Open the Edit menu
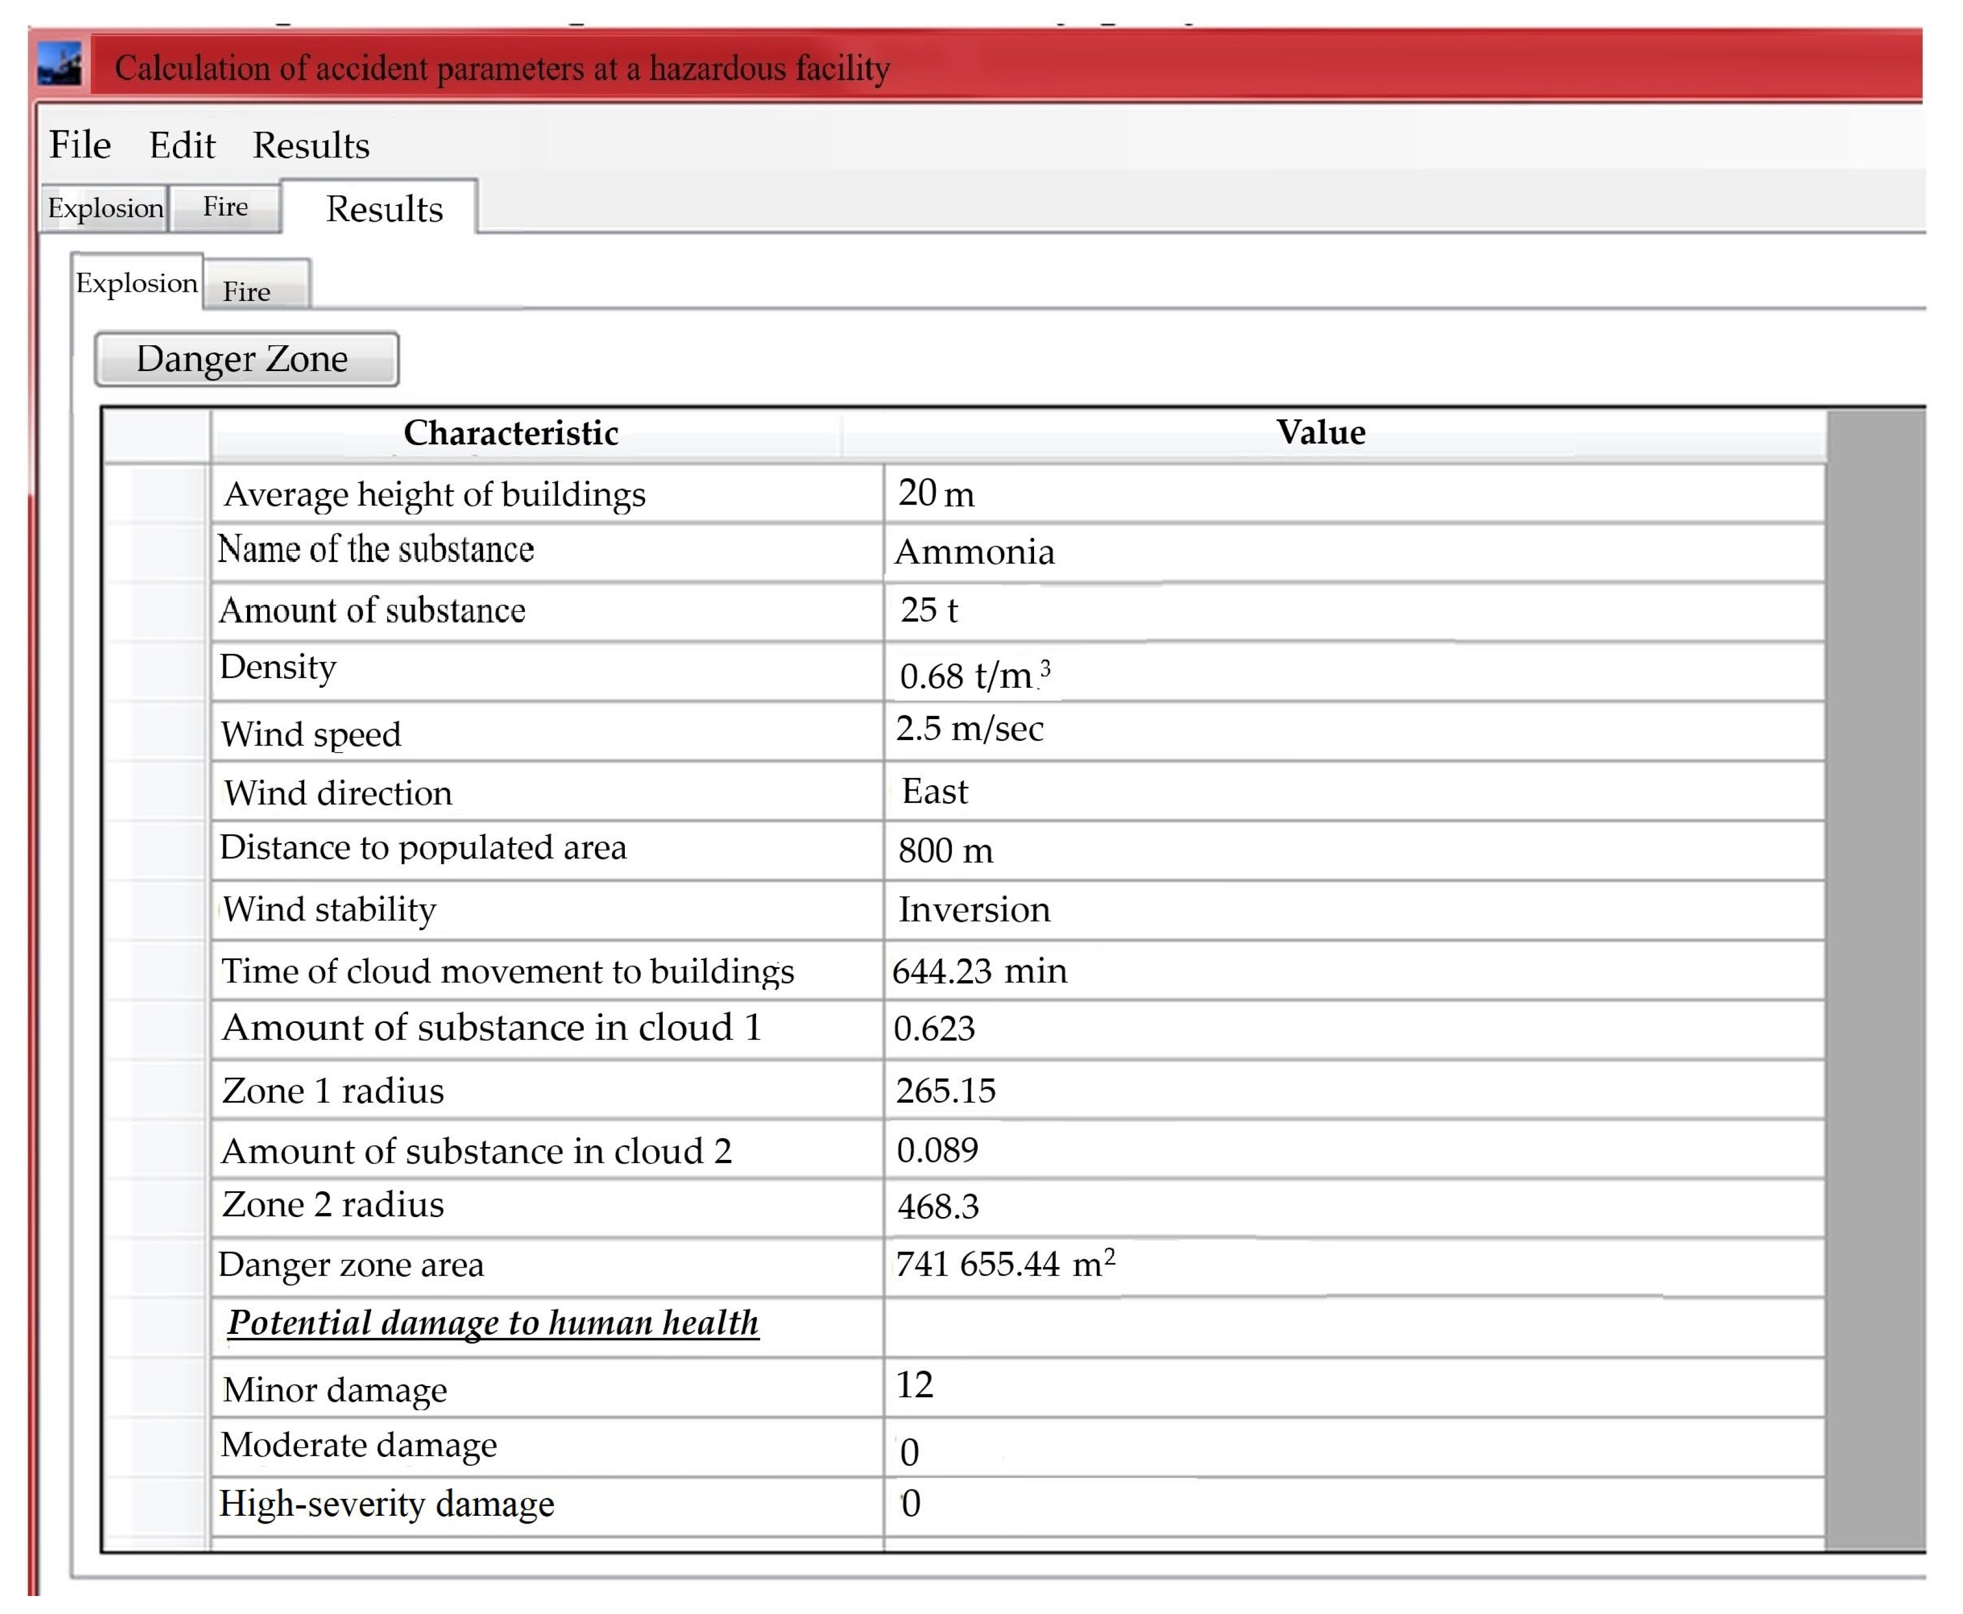 tap(182, 145)
